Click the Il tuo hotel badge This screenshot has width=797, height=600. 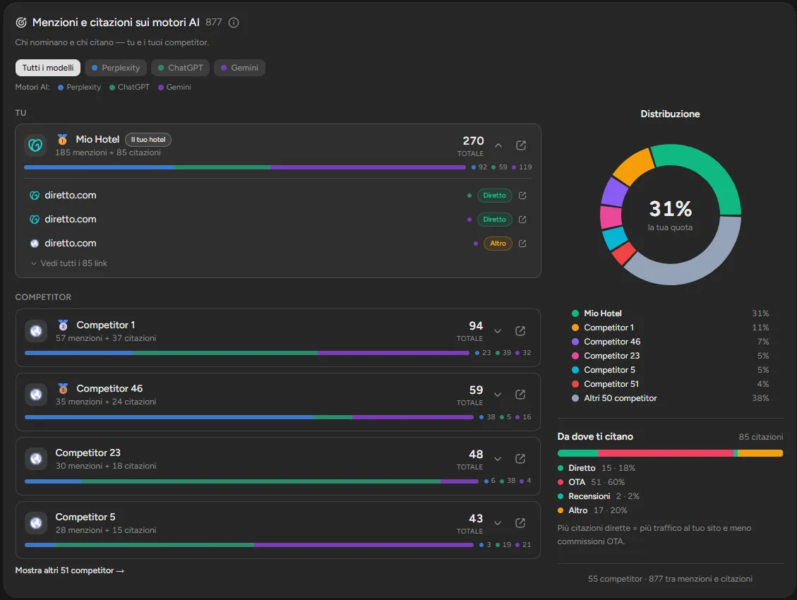(148, 140)
